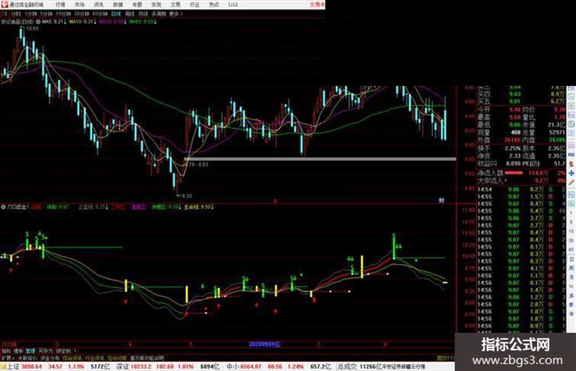This screenshot has width=576, height=371.
Task: Click the sidebar icon just above the RSI icon
Action: pos(571,144)
